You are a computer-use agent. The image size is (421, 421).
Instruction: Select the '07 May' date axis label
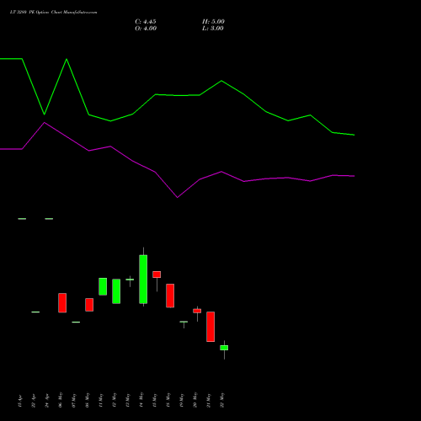coord(74,400)
